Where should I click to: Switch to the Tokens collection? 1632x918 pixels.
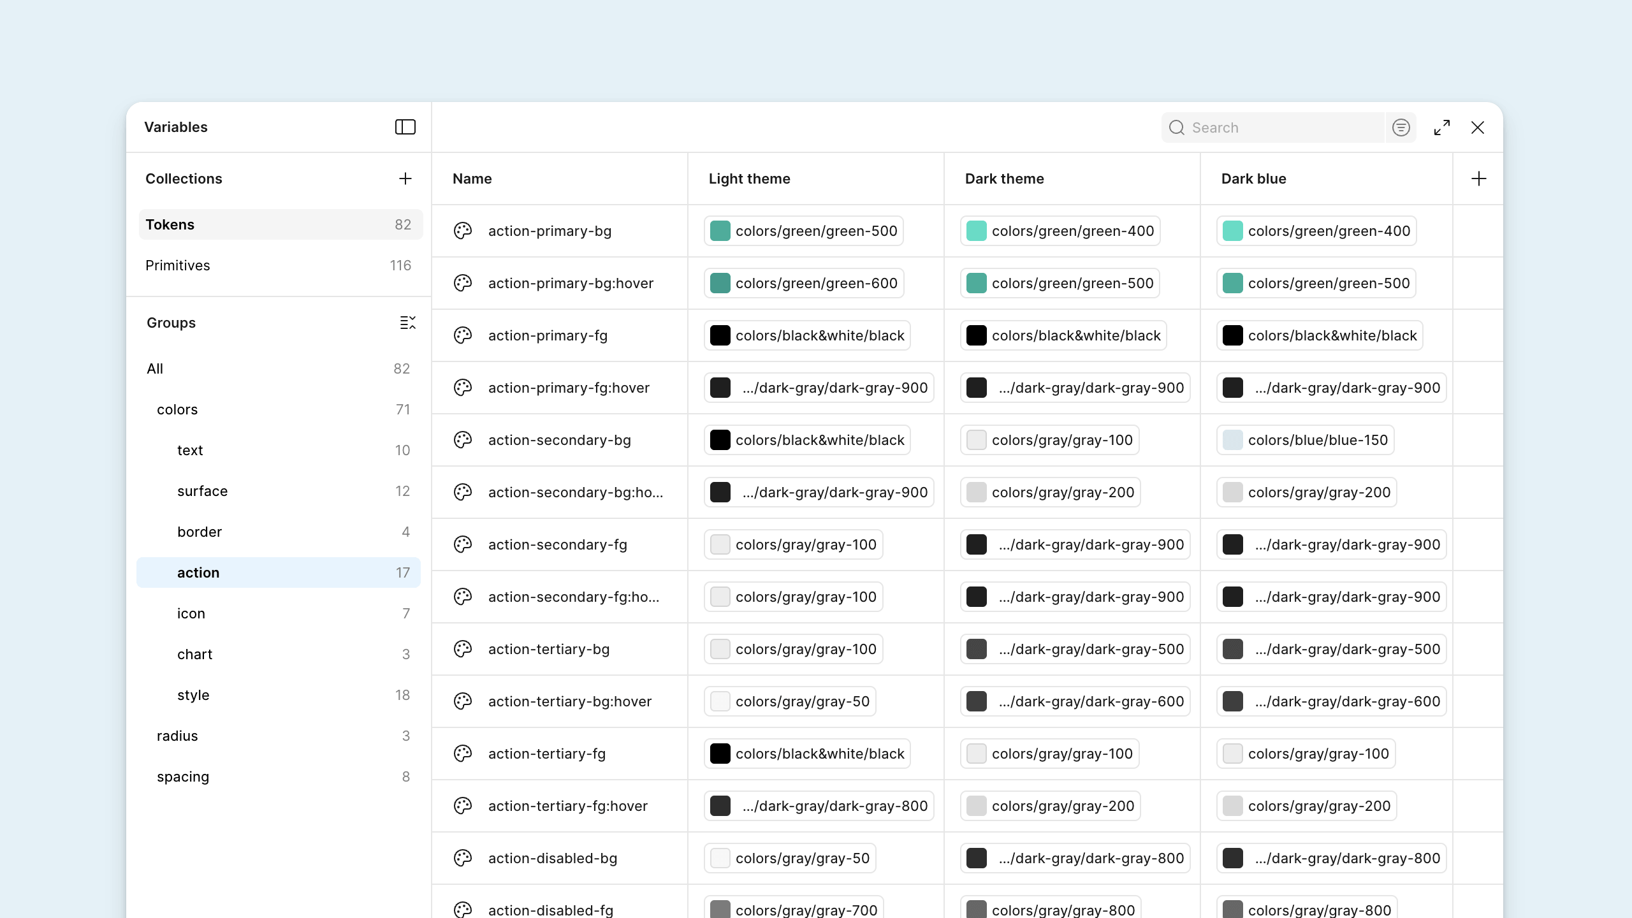[x=170, y=224]
